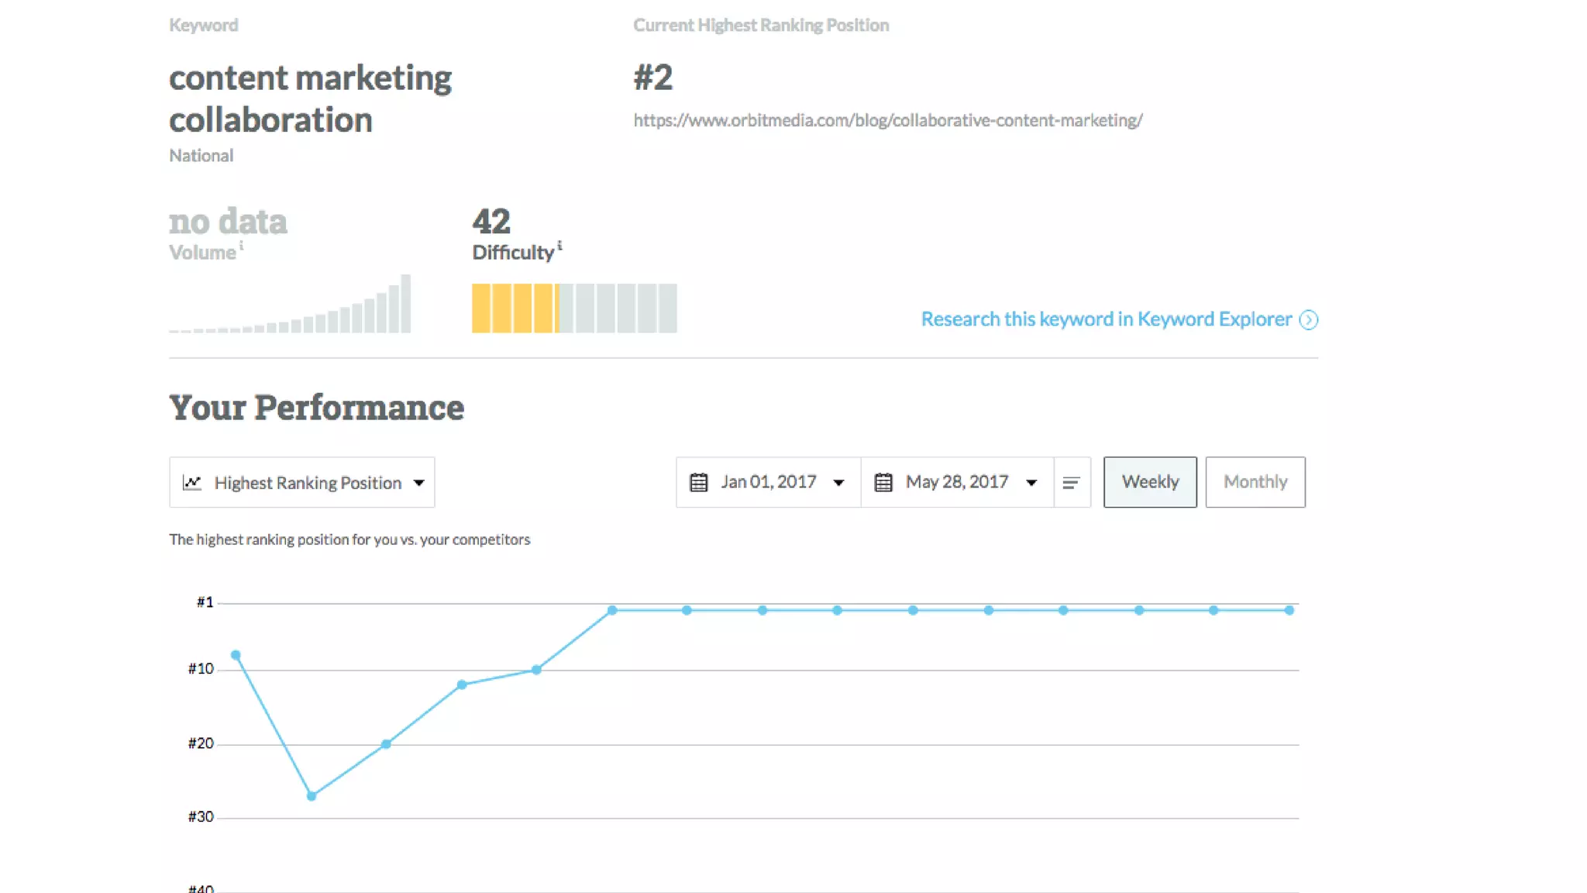Click Research this keyword in Keyword Explorer

tap(1106, 319)
